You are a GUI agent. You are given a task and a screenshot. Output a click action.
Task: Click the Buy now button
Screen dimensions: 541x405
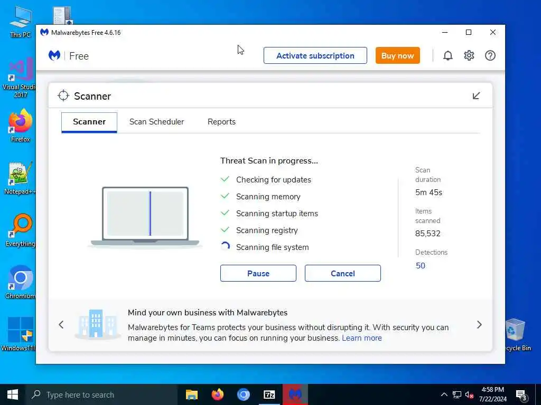(397, 55)
